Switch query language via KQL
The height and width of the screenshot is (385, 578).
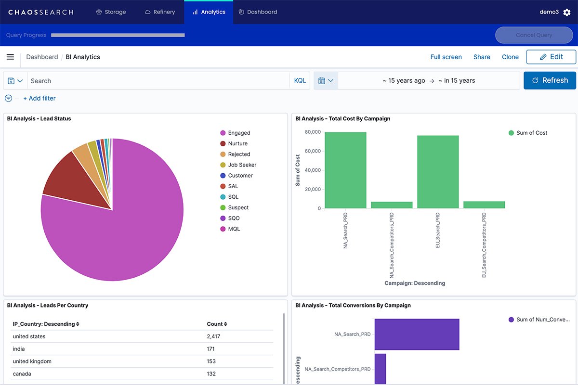(300, 81)
